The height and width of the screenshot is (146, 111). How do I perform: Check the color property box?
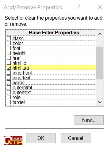pos(9,43)
